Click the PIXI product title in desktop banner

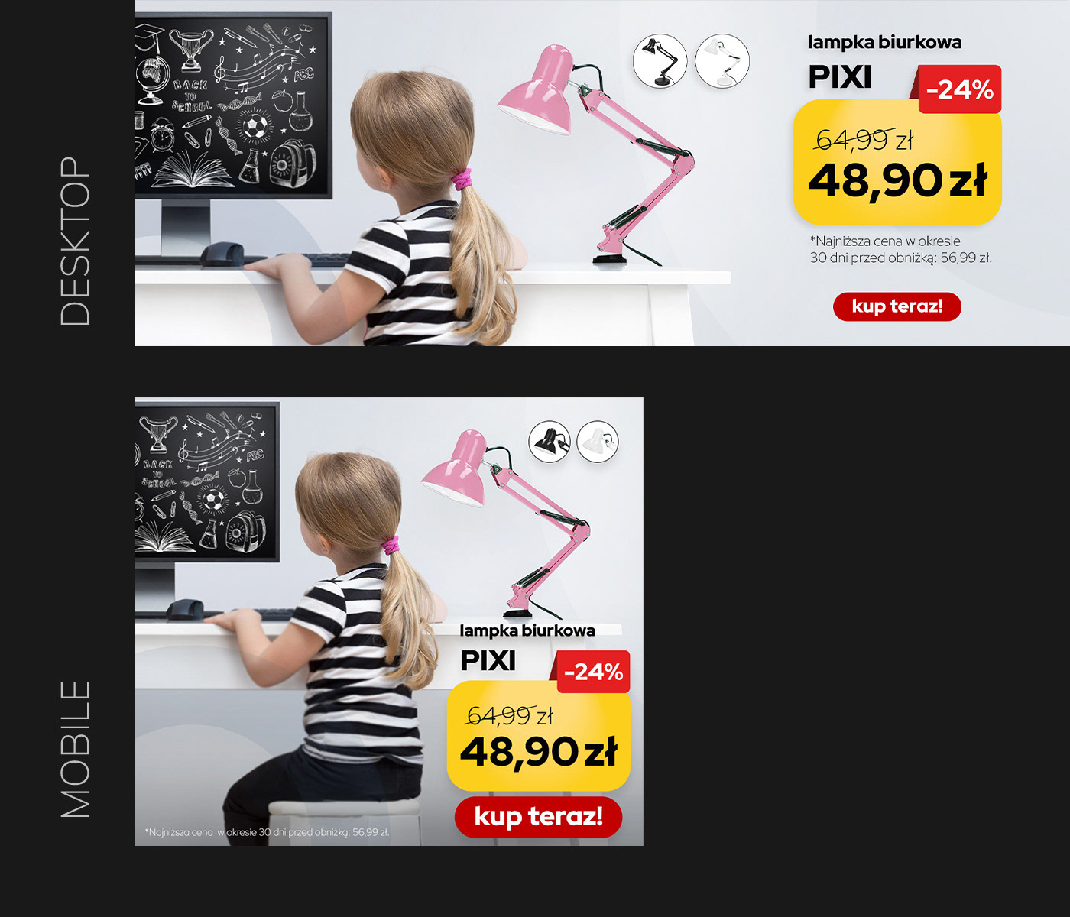click(840, 77)
